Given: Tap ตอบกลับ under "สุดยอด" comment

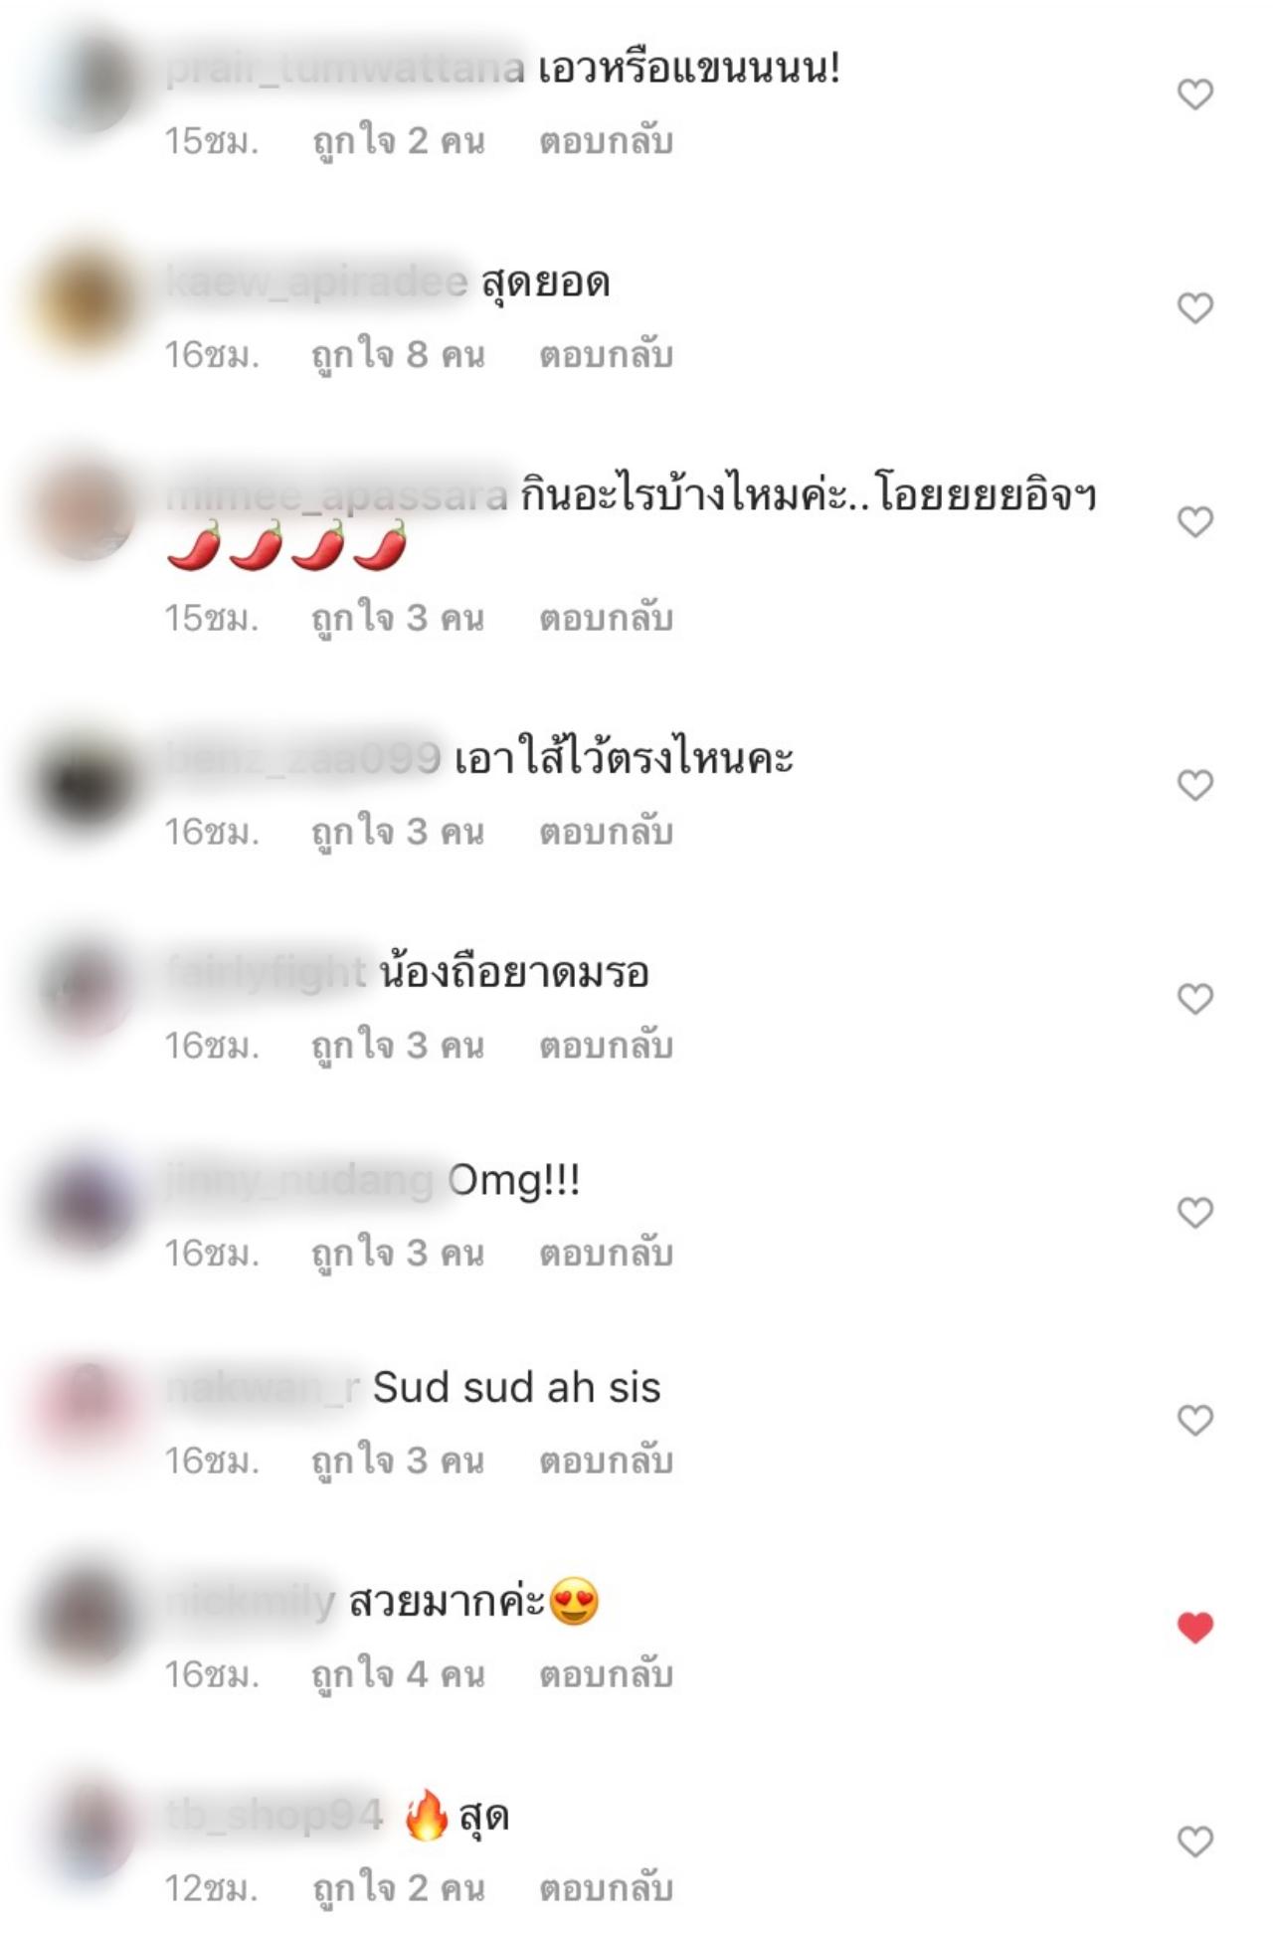Looking at the screenshot, I should coord(606,355).
